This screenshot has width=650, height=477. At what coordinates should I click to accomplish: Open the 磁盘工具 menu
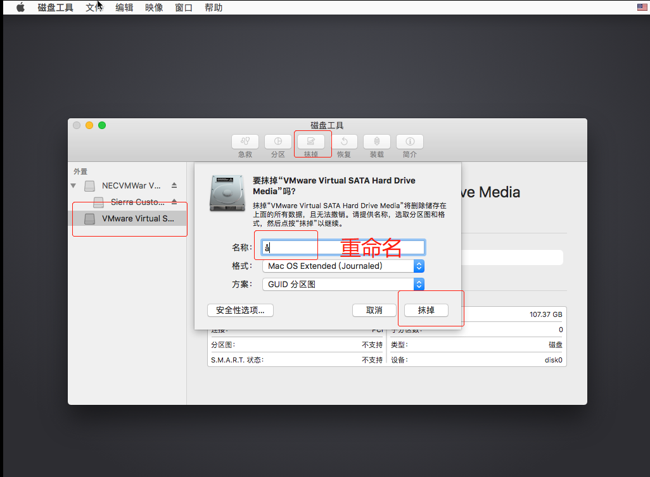[55, 8]
